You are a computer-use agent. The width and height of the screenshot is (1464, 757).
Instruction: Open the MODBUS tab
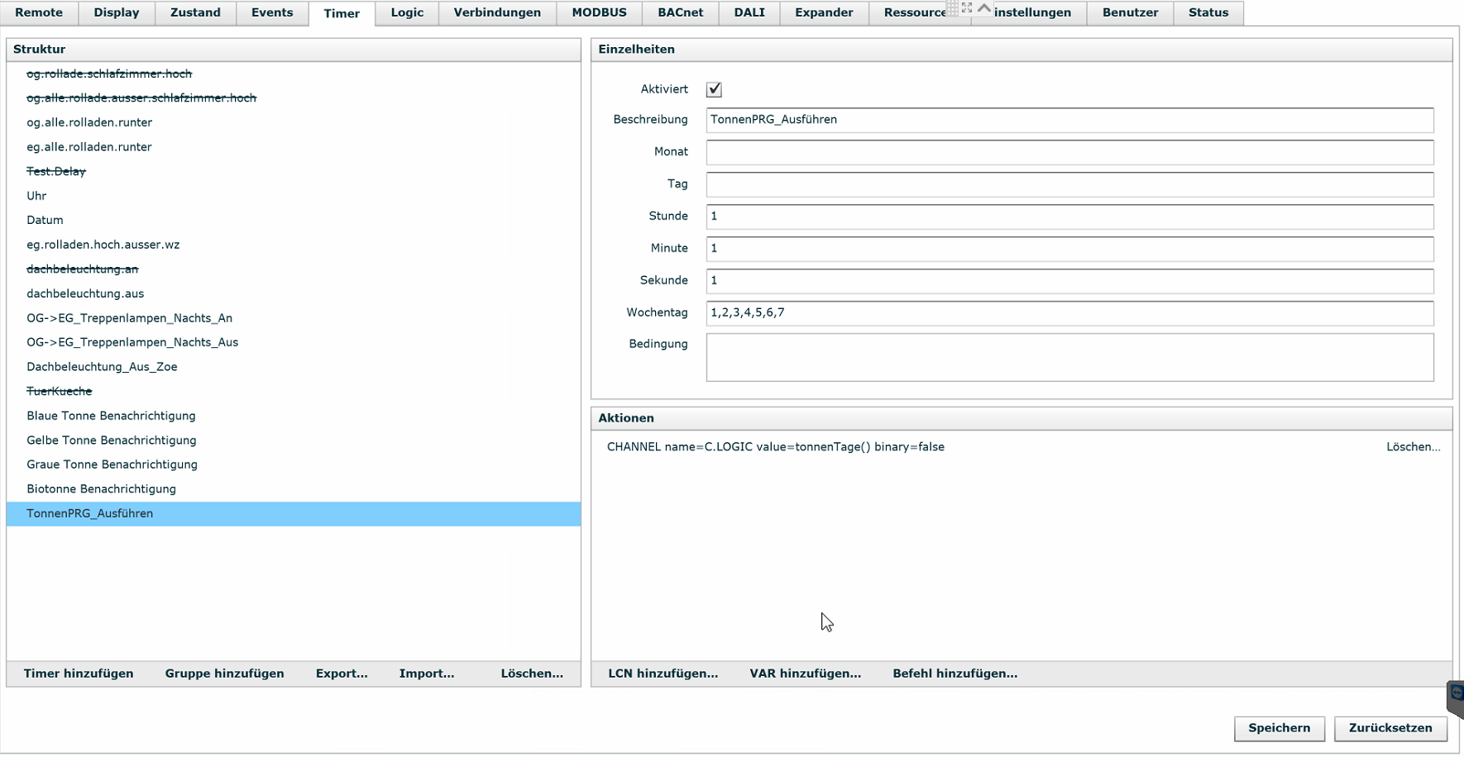pyautogui.click(x=599, y=12)
